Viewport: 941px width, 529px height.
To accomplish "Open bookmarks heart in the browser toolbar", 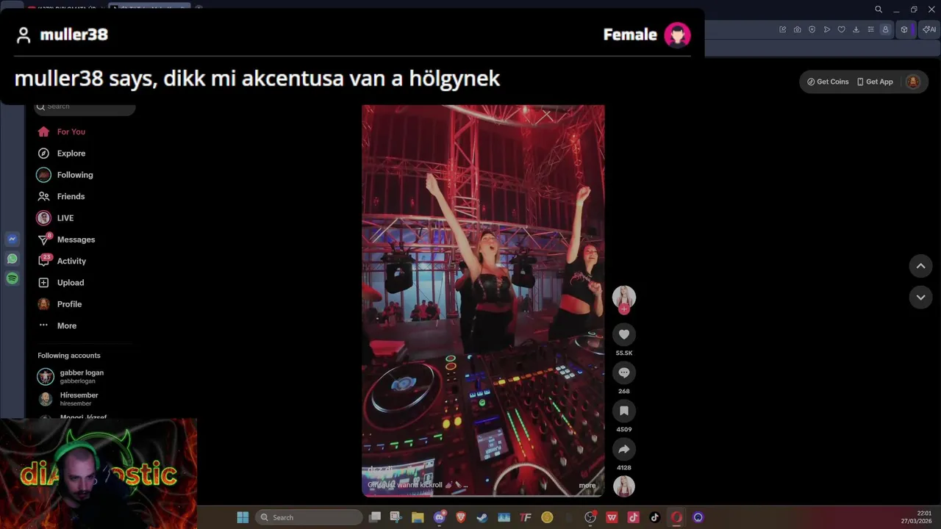I will (842, 29).
